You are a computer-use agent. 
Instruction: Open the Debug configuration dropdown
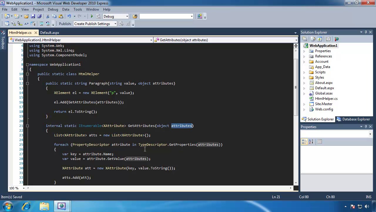[x=127, y=16]
